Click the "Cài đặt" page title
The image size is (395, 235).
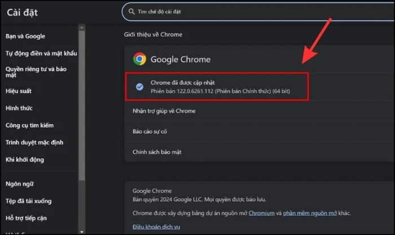[x=23, y=12]
